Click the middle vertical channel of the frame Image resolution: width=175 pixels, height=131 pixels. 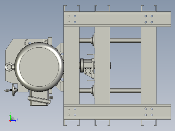point(102,65)
